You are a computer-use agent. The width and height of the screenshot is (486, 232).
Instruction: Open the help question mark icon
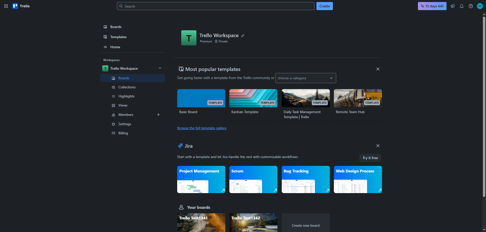(x=471, y=6)
